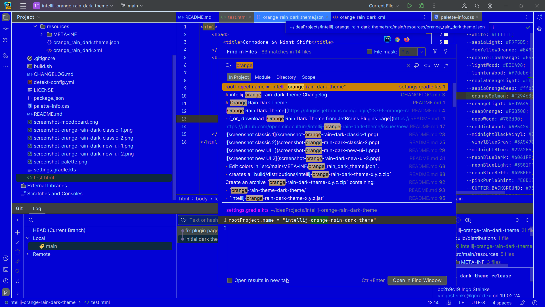Image resolution: width=545 pixels, height=307 pixels.
Task: Pin the Find in Files popup
Action: pos(445,51)
